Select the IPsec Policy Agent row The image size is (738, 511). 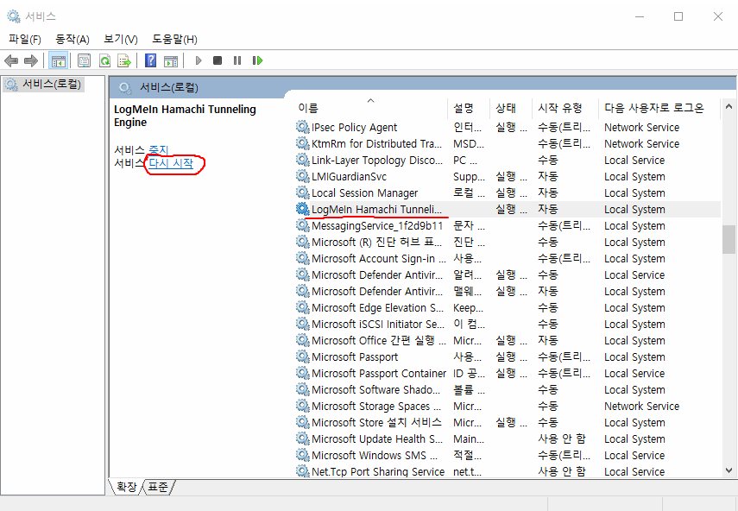pos(508,127)
